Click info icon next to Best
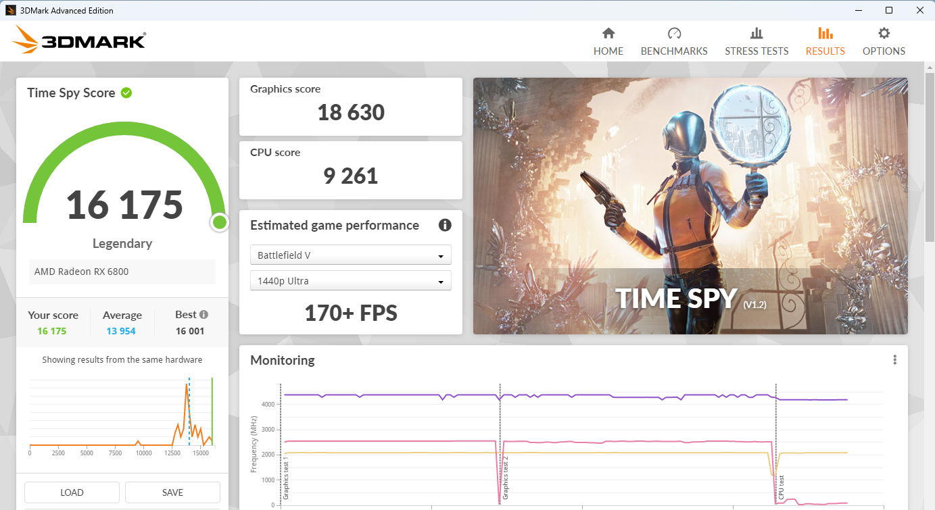This screenshot has height=510, width=935. 203,315
